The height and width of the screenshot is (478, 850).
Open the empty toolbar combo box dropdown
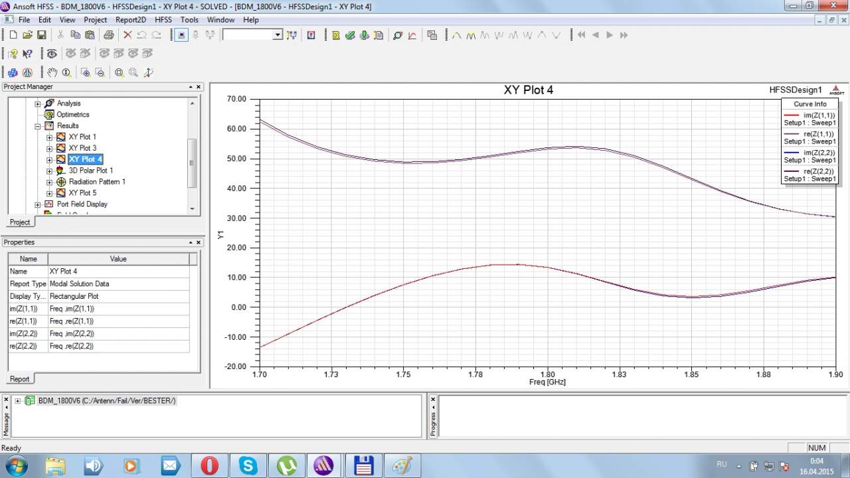click(278, 35)
